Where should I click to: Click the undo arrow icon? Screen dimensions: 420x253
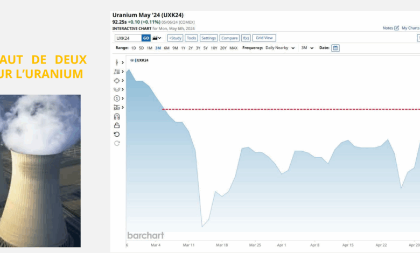coord(117,134)
